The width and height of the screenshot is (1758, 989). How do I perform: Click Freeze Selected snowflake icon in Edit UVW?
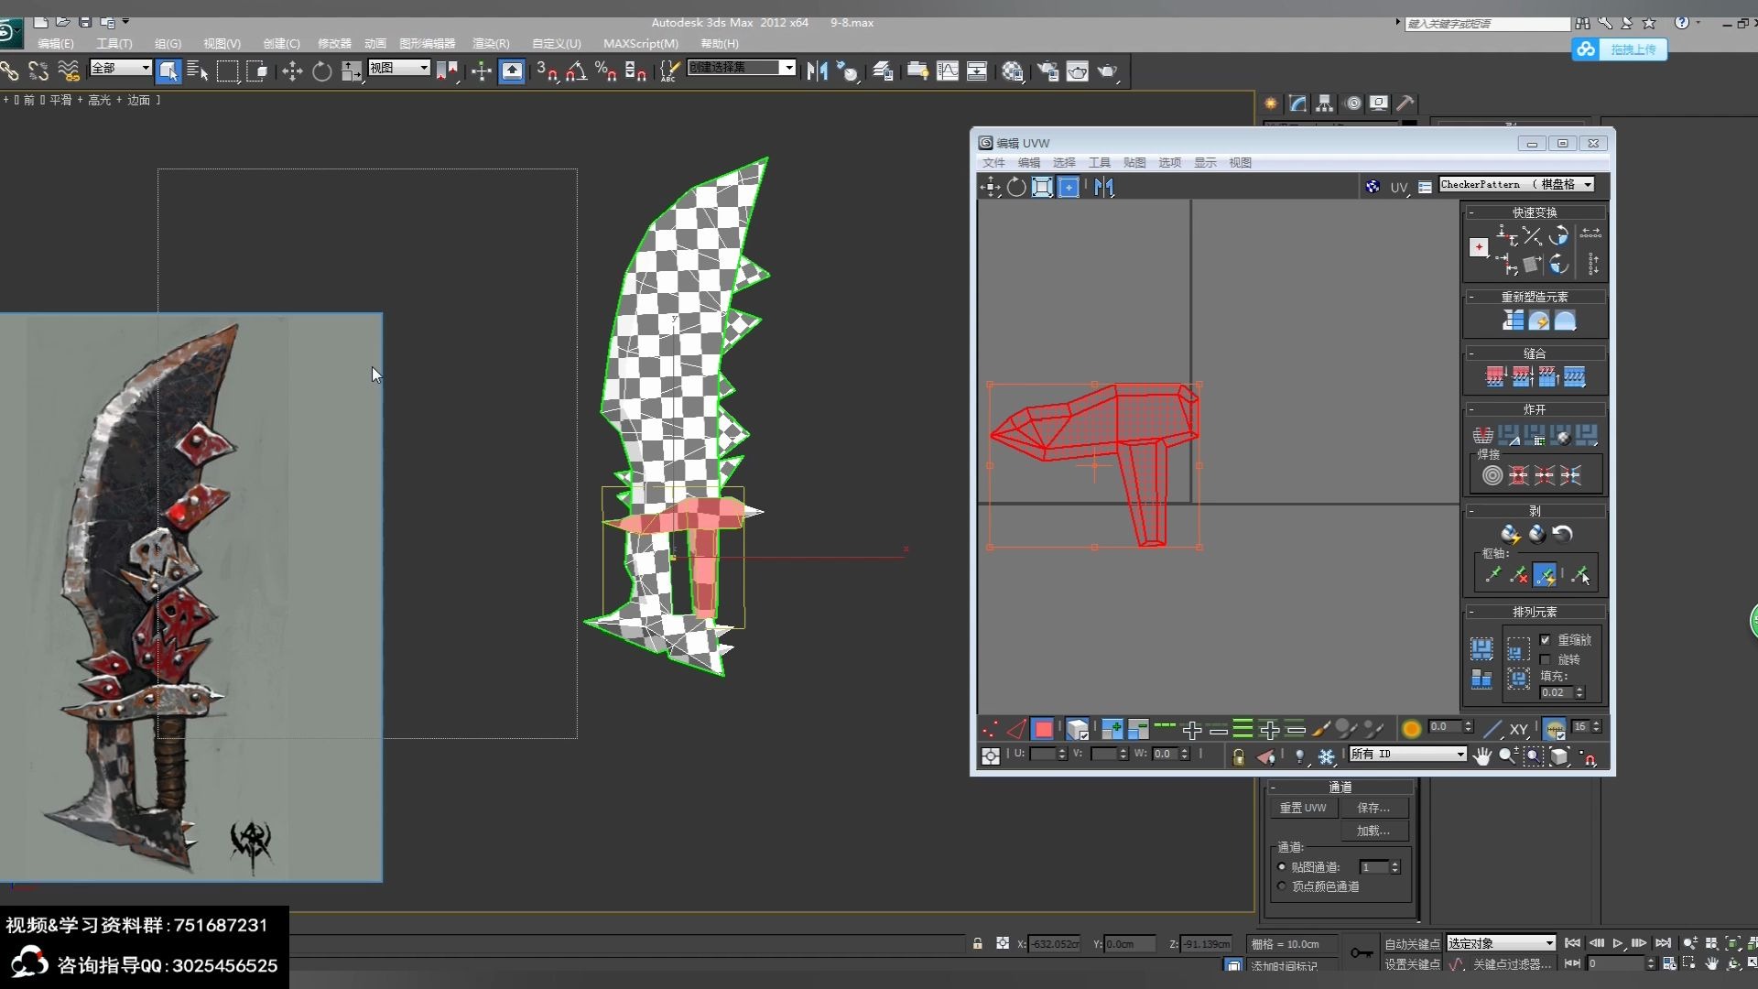[x=1326, y=756]
